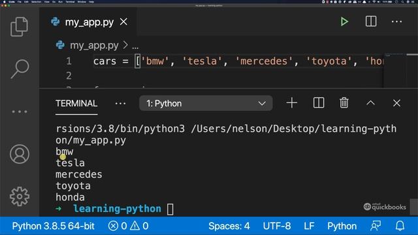
Task: Change file encoding UTF-8 in status bar
Action: click(277, 226)
